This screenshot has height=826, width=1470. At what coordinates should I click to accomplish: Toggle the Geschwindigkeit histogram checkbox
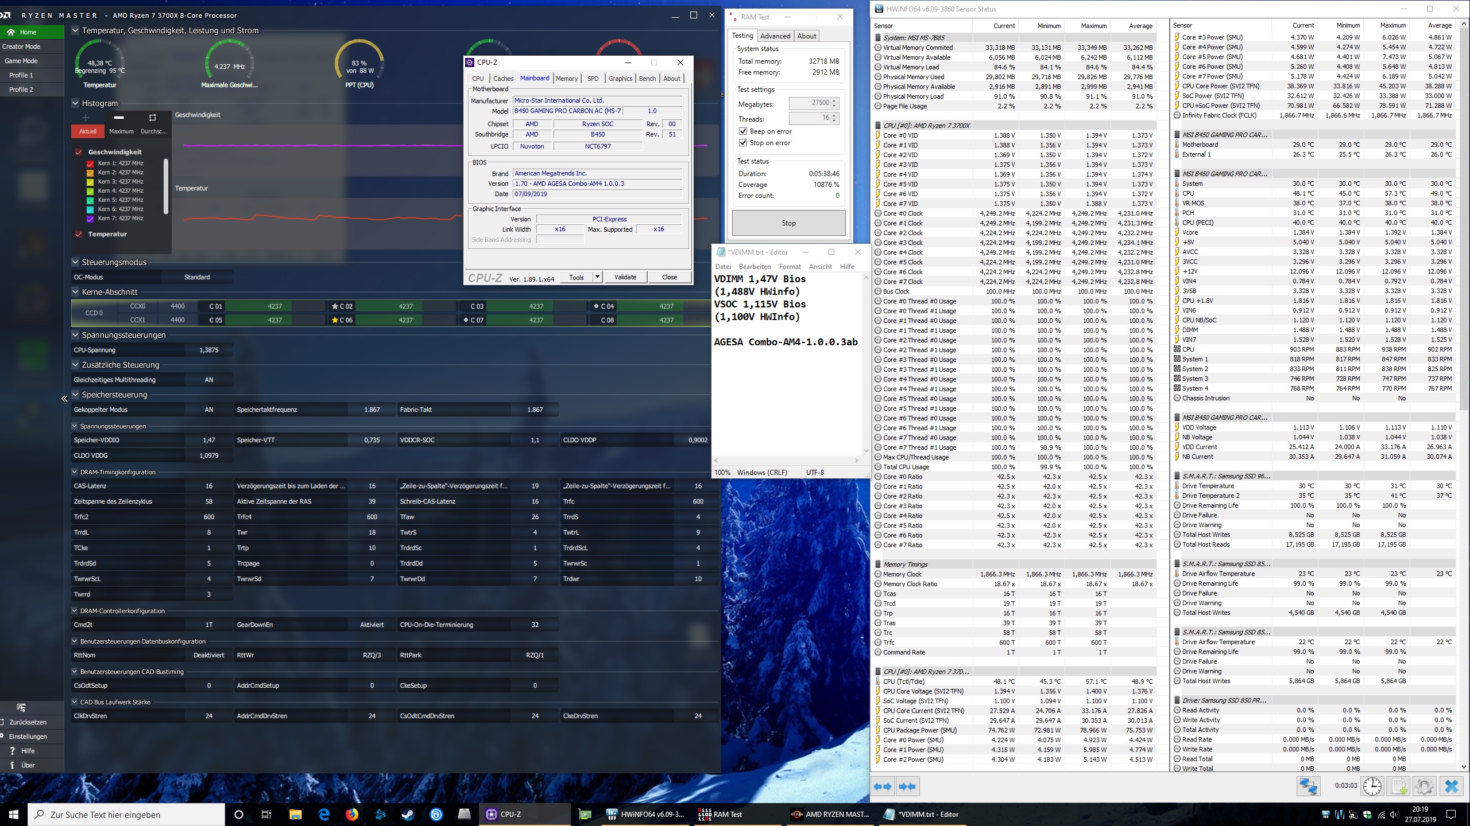[79, 152]
